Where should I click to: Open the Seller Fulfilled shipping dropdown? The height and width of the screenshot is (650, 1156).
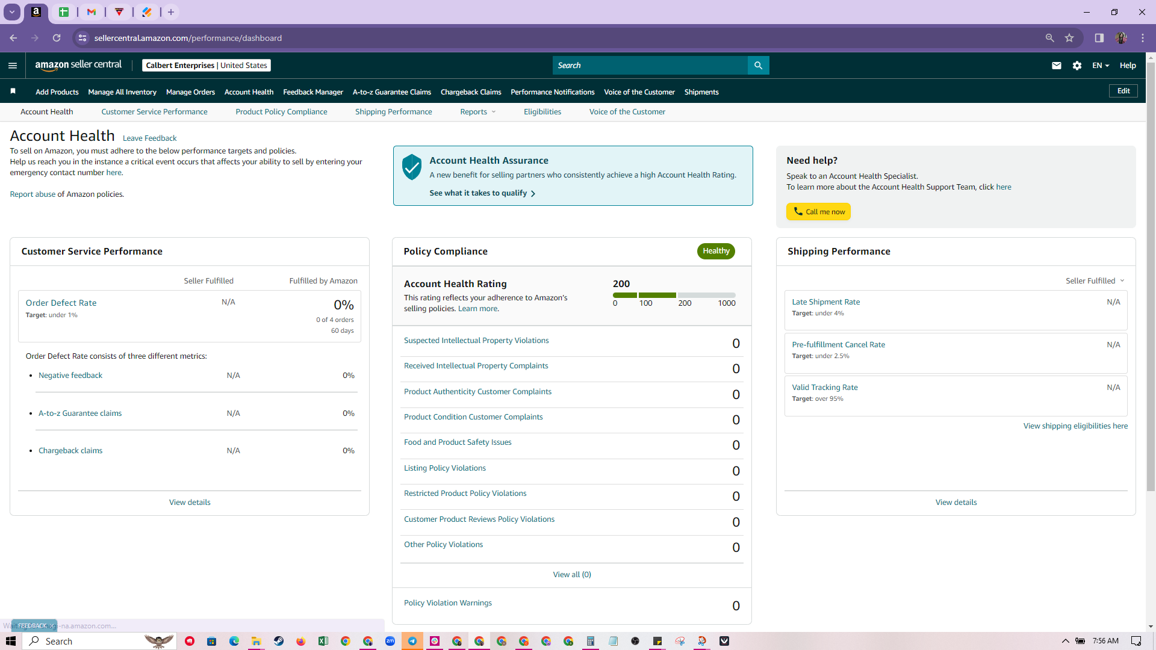[x=1095, y=281]
